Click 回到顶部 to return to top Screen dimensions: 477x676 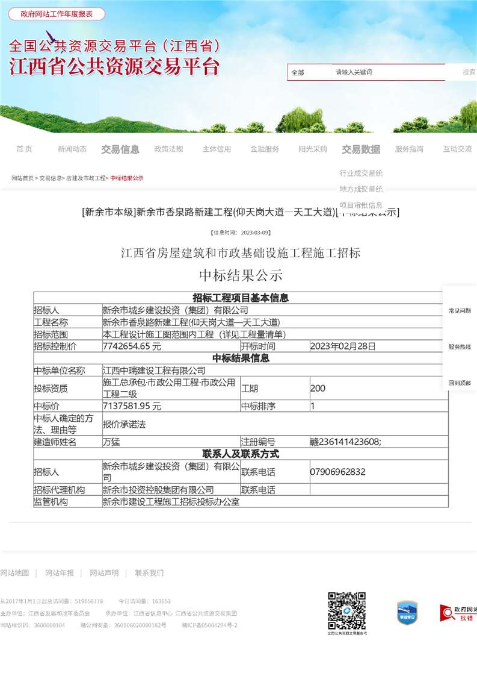click(x=460, y=383)
